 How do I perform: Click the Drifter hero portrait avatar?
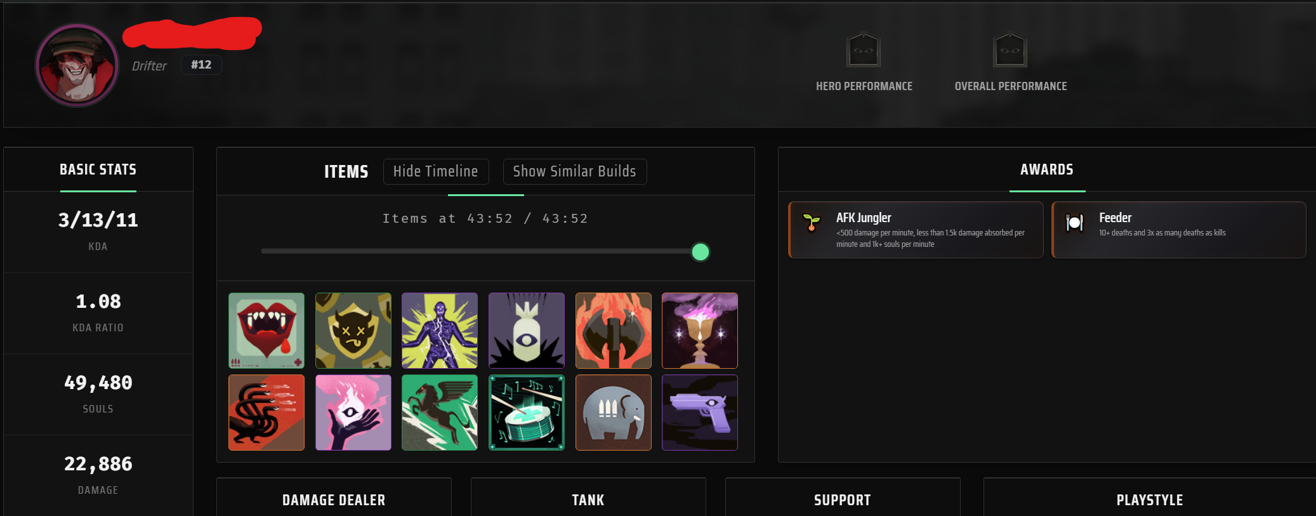(77, 65)
